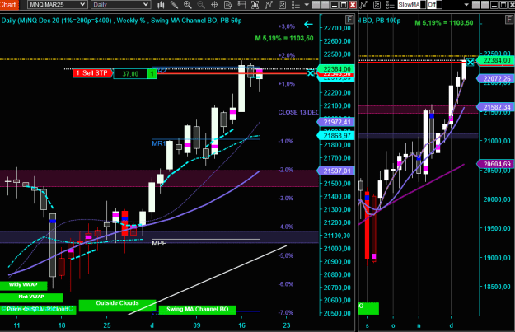Open the Off selector in right chart
The width and height of the screenshot is (515, 332).
[x=434, y=5]
